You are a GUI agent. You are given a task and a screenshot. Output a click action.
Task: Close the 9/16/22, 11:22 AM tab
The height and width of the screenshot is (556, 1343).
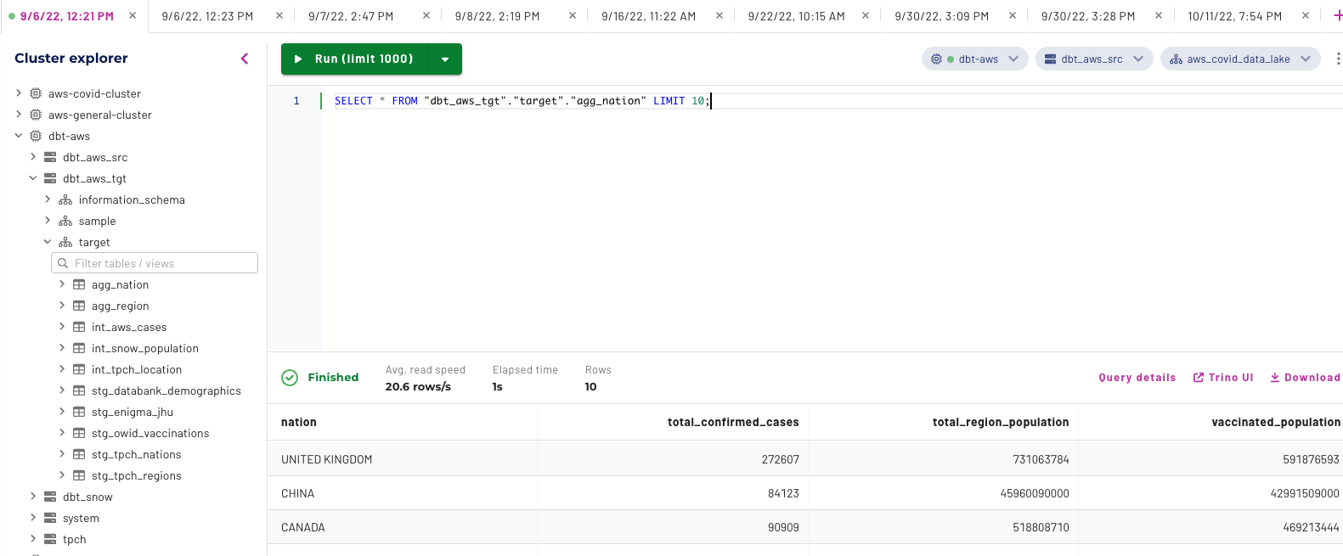pos(719,15)
